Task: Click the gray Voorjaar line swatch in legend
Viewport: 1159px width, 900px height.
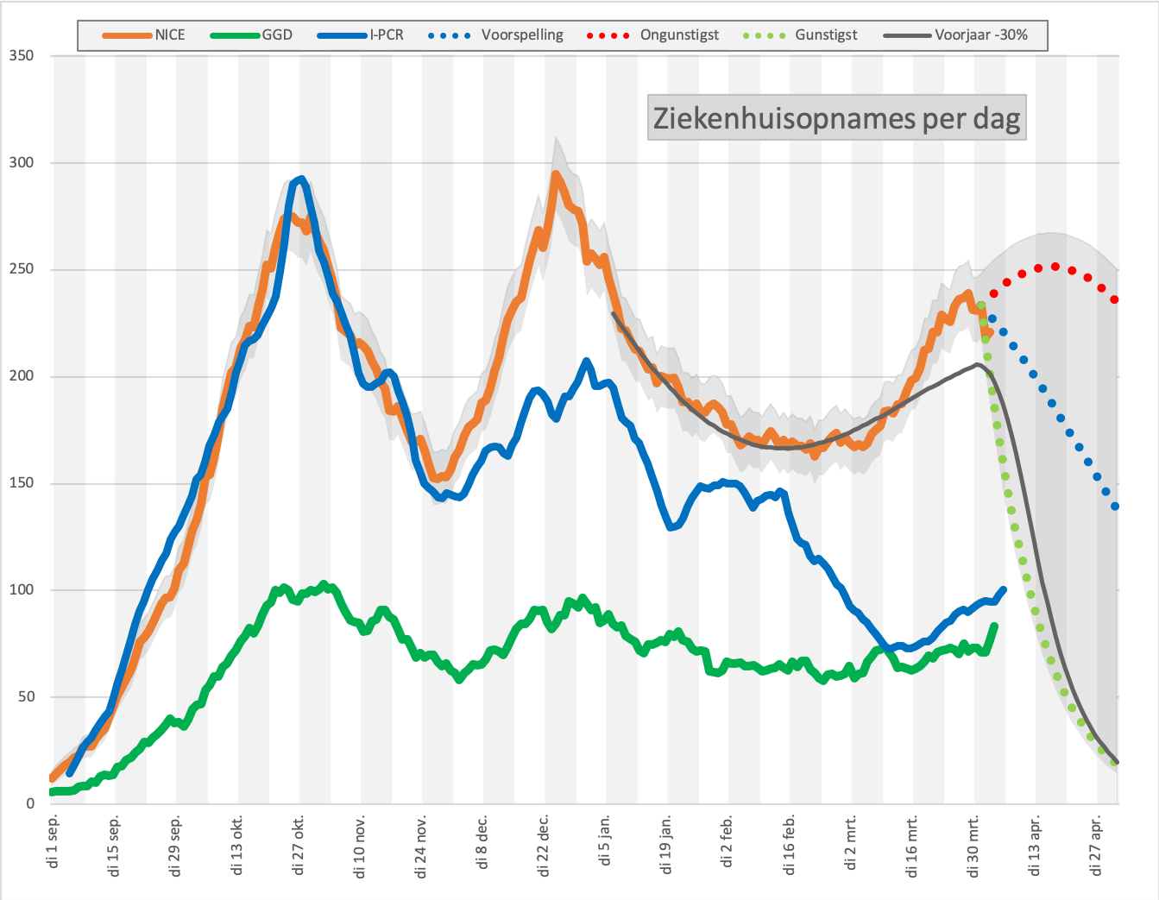Action: [x=909, y=35]
